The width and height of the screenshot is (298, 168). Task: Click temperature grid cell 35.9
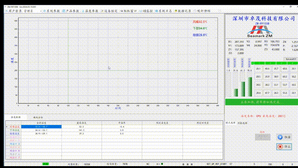click(267, 77)
